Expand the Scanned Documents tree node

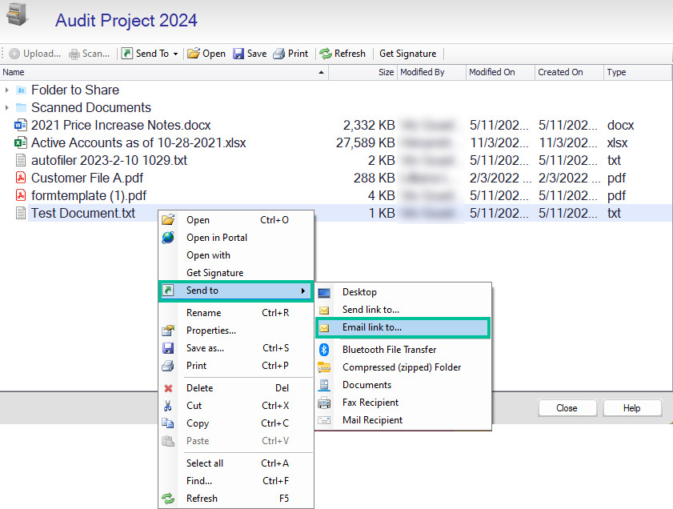[7, 108]
